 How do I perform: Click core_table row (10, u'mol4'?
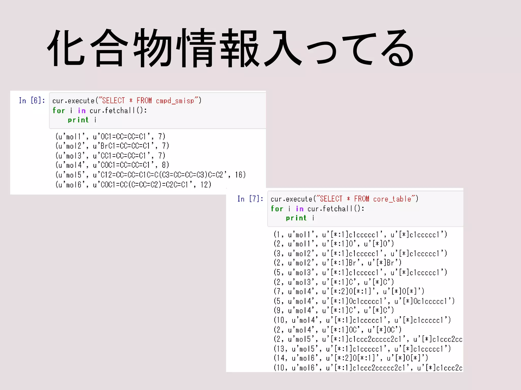click(x=362, y=320)
